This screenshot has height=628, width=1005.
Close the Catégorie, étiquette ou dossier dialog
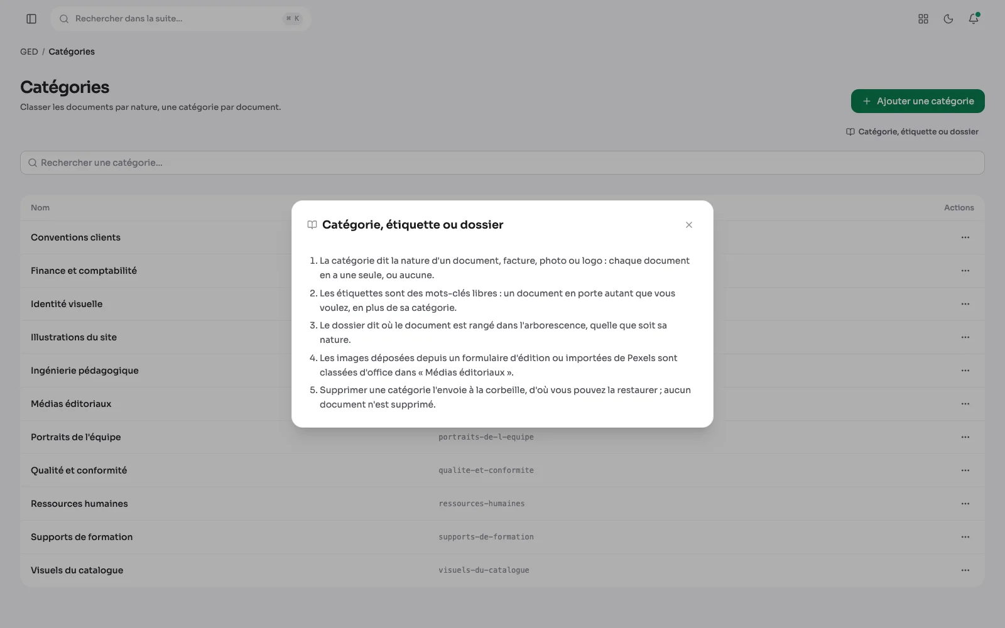tap(689, 225)
